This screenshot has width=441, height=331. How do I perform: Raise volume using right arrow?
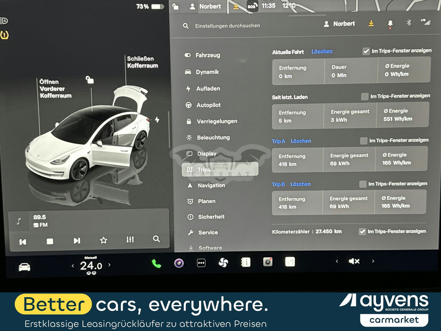[x=373, y=261]
